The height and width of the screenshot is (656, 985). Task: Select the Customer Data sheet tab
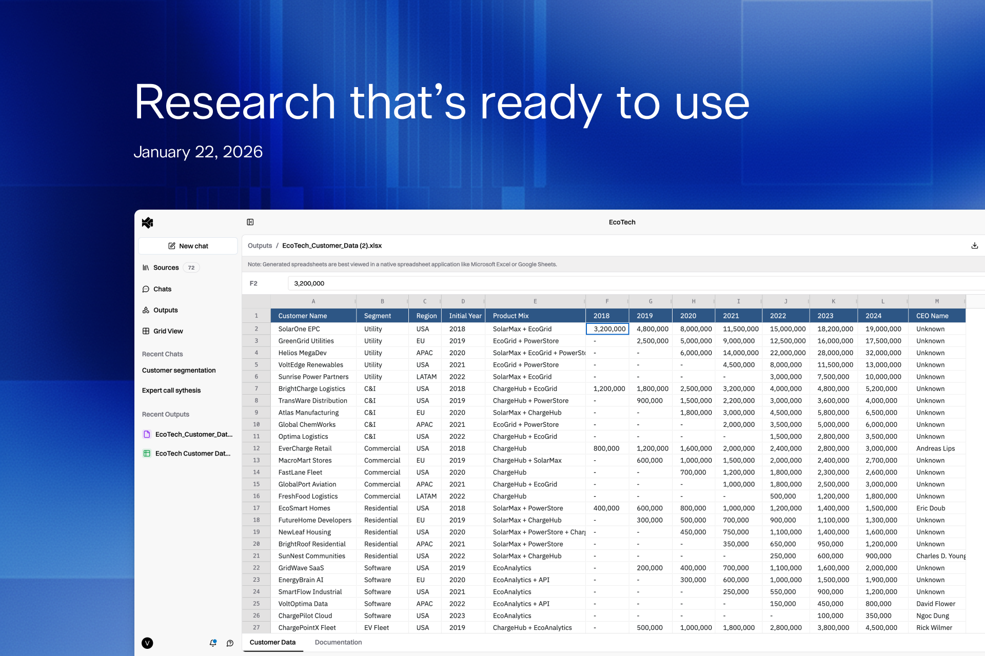coord(272,642)
